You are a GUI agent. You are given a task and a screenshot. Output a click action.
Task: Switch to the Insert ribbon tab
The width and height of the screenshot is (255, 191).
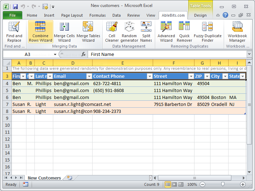[49, 15]
